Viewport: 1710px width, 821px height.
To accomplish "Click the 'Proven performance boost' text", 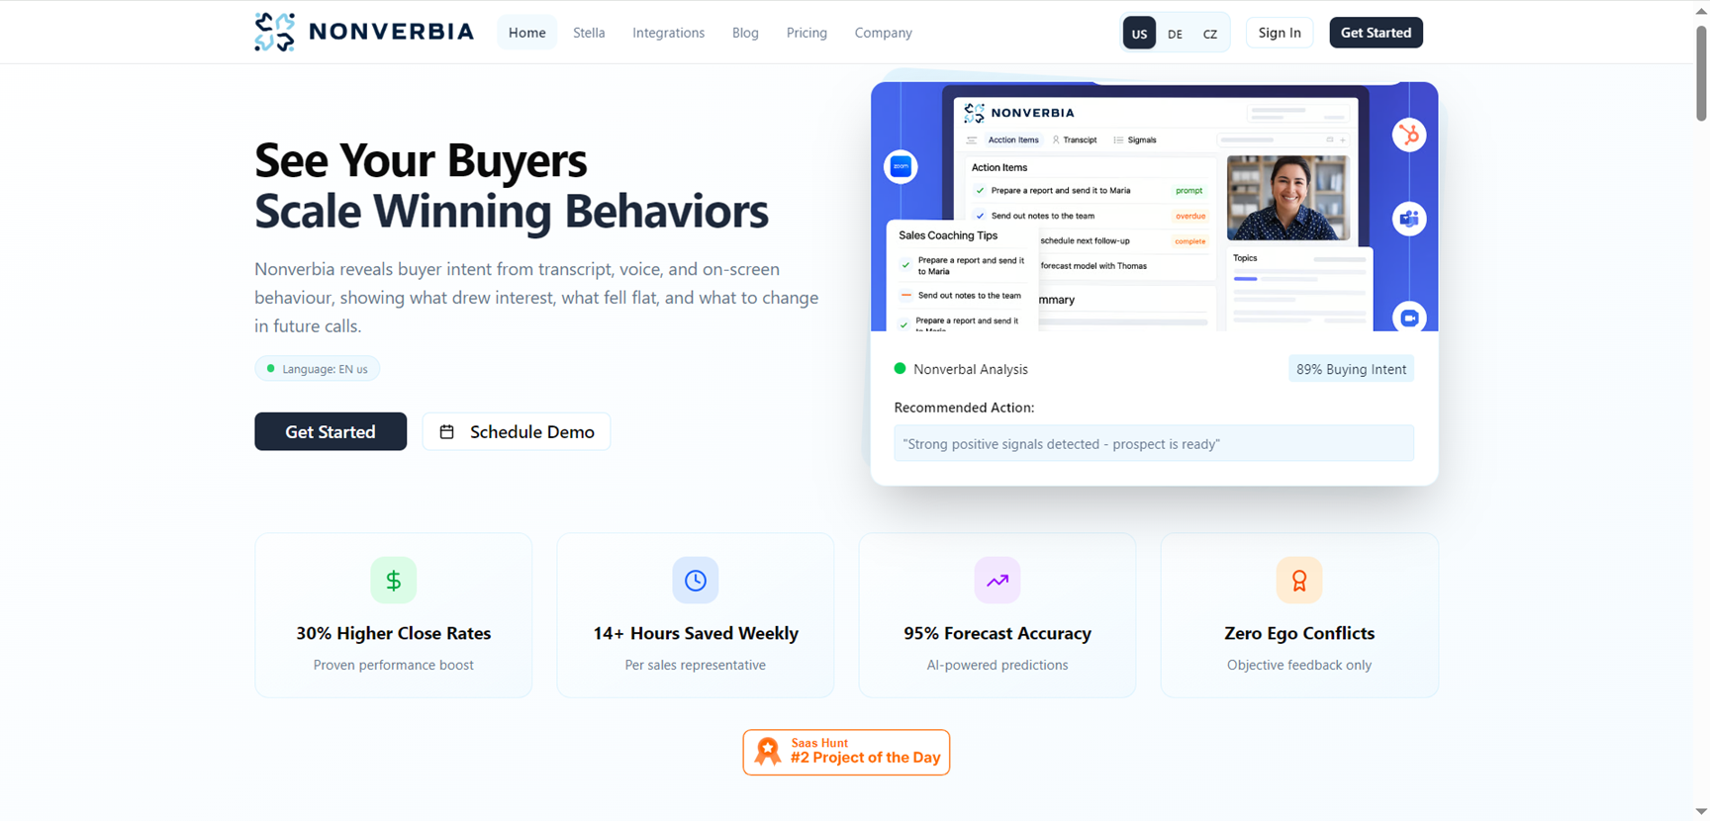I will [x=393, y=665].
